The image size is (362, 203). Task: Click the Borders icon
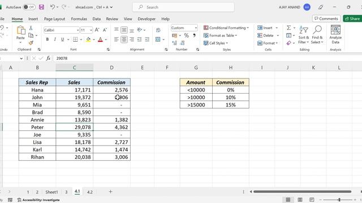[75, 39]
